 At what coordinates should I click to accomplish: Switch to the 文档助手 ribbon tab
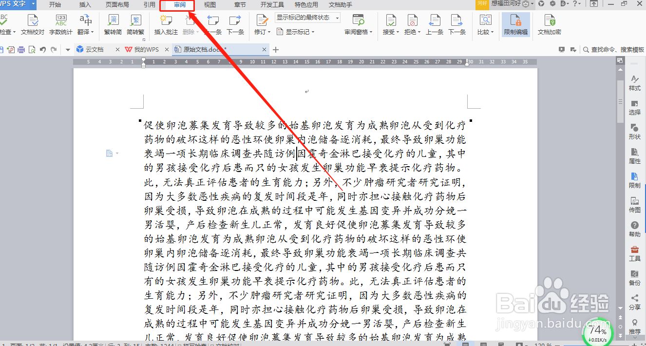(341, 5)
